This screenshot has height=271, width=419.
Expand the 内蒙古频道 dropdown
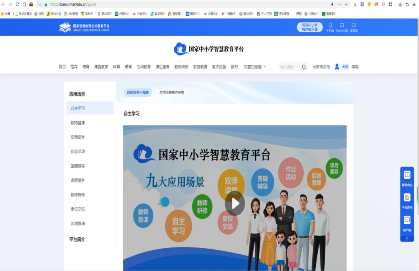point(255,67)
